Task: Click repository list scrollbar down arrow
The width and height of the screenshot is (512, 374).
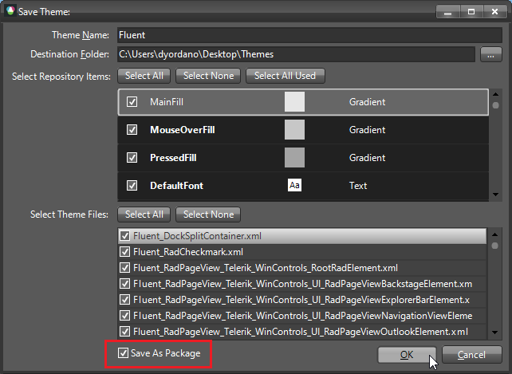Action: [x=496, y=195]
